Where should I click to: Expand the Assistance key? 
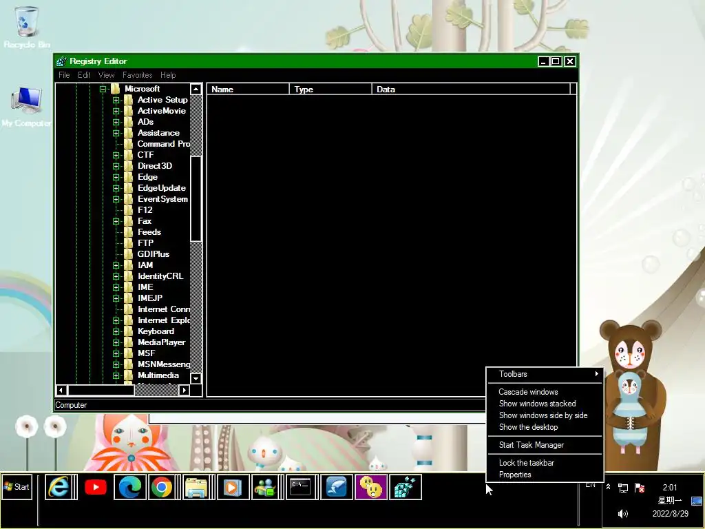(x=116, y=133)
